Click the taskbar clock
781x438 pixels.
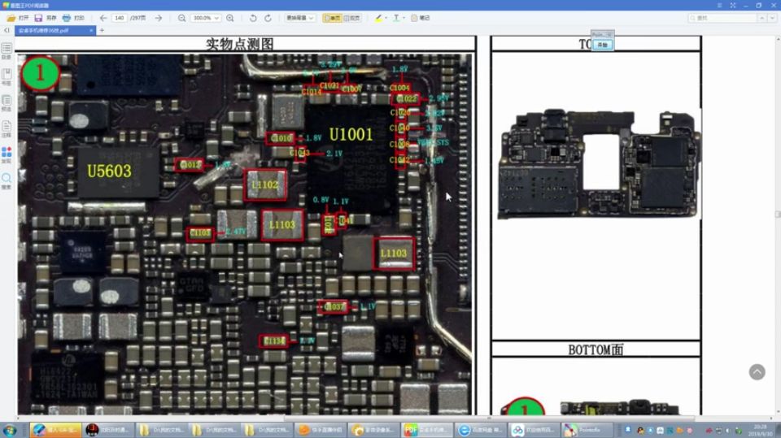point(761,431)
